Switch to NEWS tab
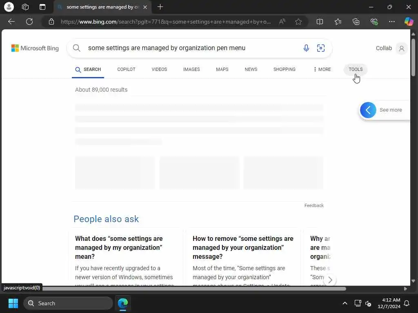418x313 pixels. (x=251, y=69)
